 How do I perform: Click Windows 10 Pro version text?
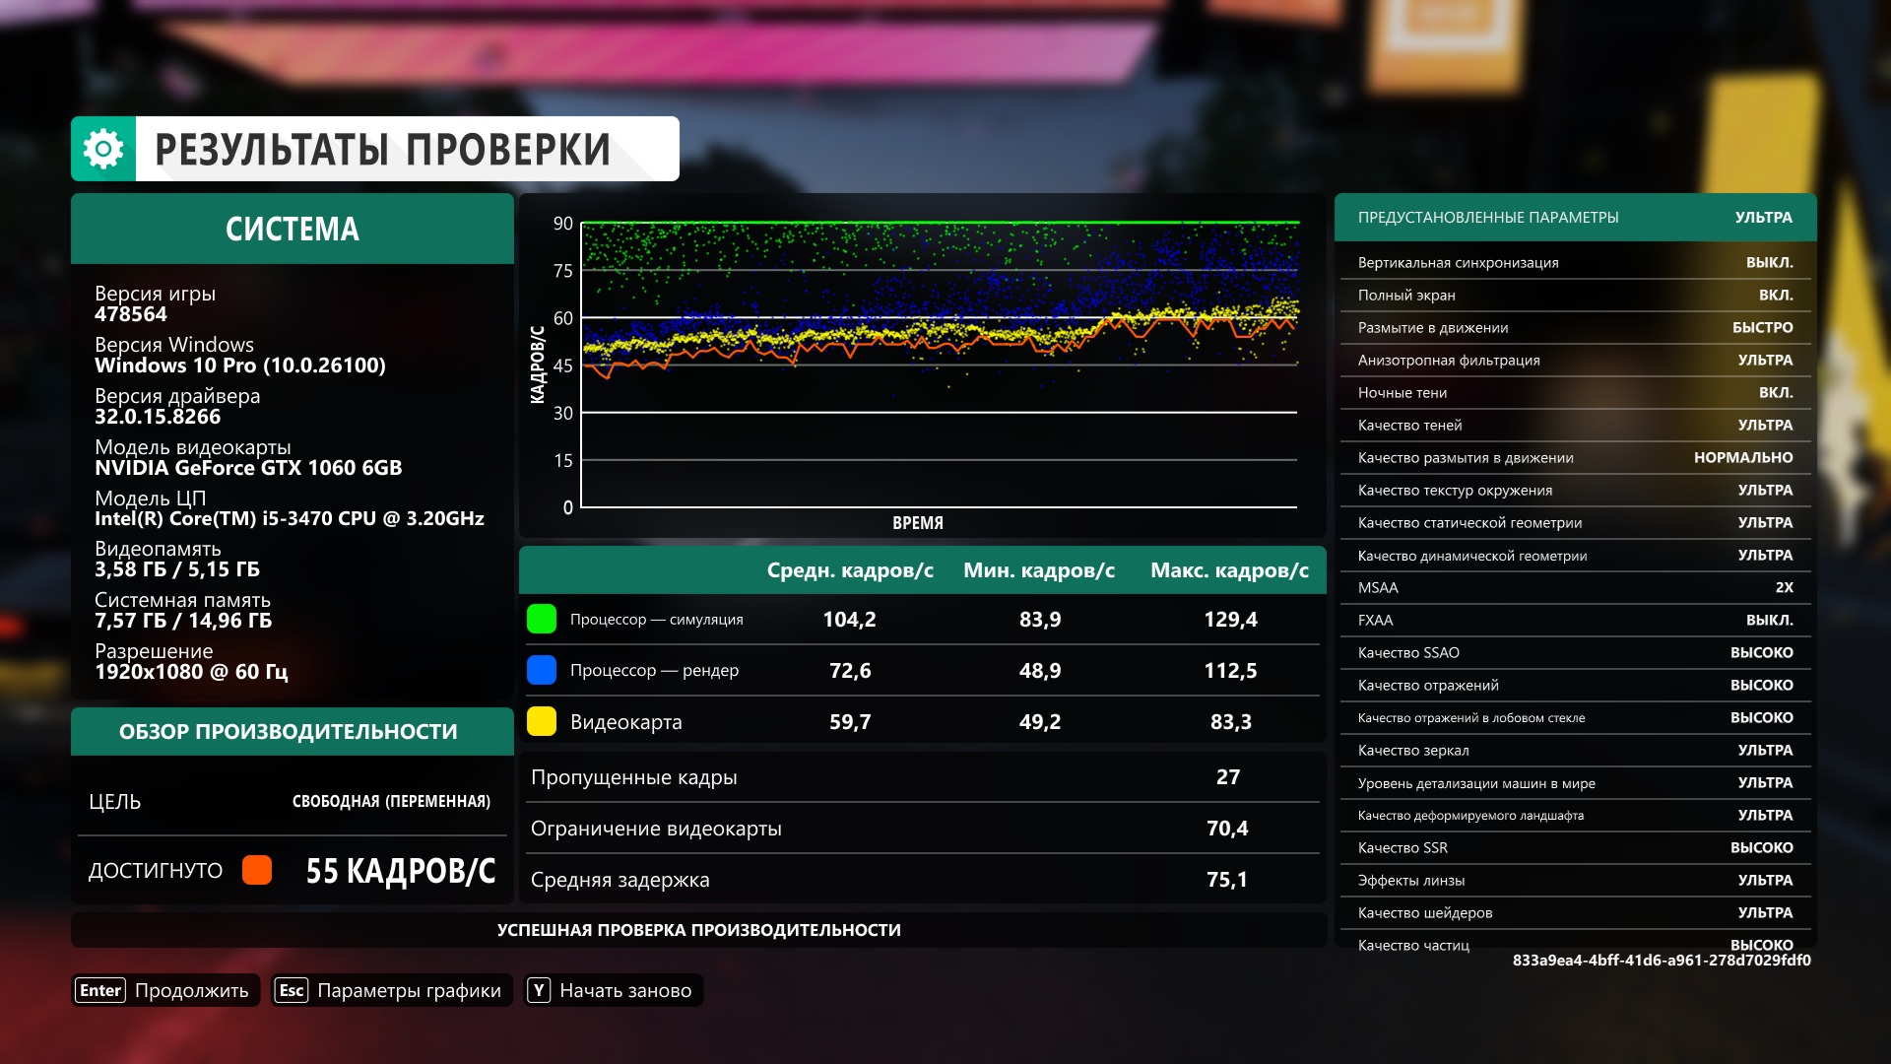click(x=240, y=366)
